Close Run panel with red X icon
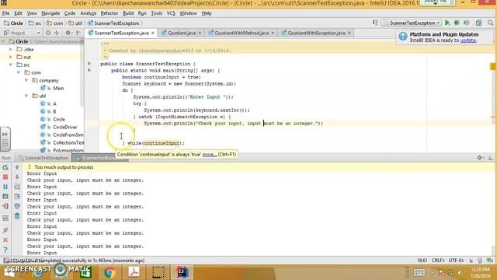 click(5, 240)
